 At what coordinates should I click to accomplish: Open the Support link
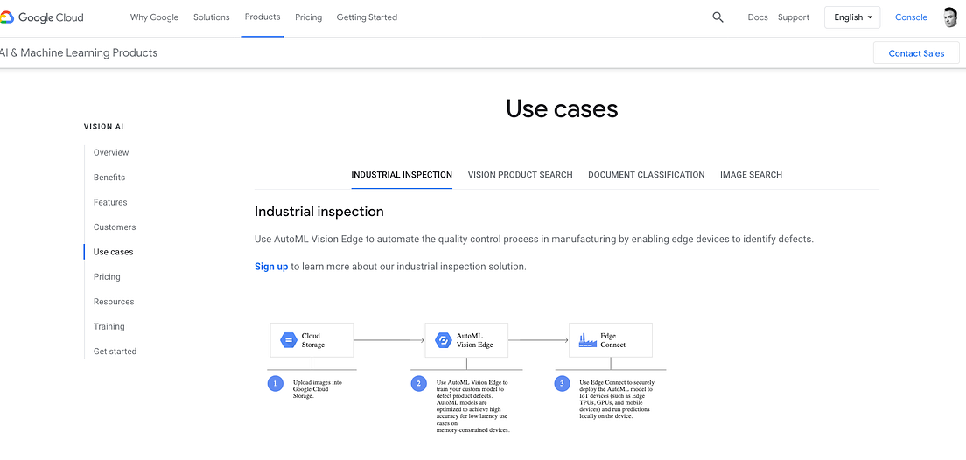(x=794, y=17)
